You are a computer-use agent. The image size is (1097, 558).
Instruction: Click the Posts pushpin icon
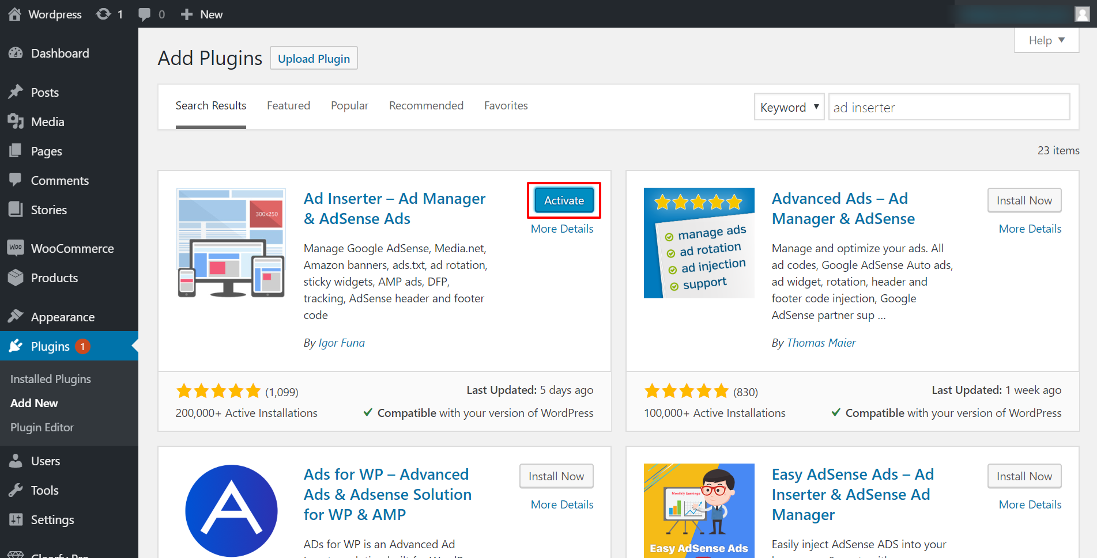point(16,92)
